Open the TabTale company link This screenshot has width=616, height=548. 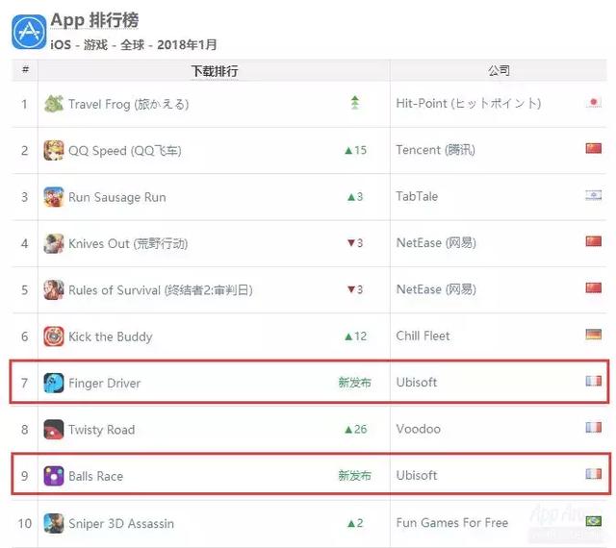(x=417, y=196)
